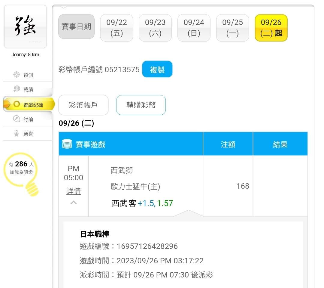Select date tab 09/26 (二) 起
Image resolution: width=324 pixels, height=288 pixels.
(x=271, y=28)
